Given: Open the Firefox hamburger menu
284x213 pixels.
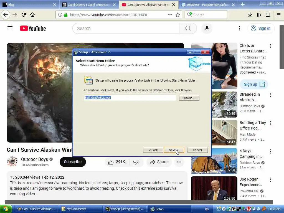Looking at the screenshot, I should pos(279,15).
